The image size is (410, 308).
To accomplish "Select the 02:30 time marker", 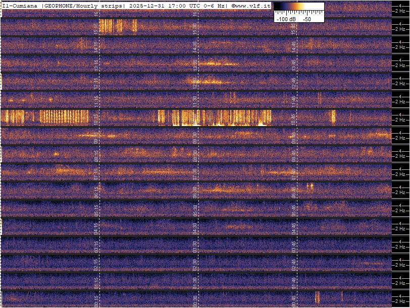I will [x=195, y=264].
